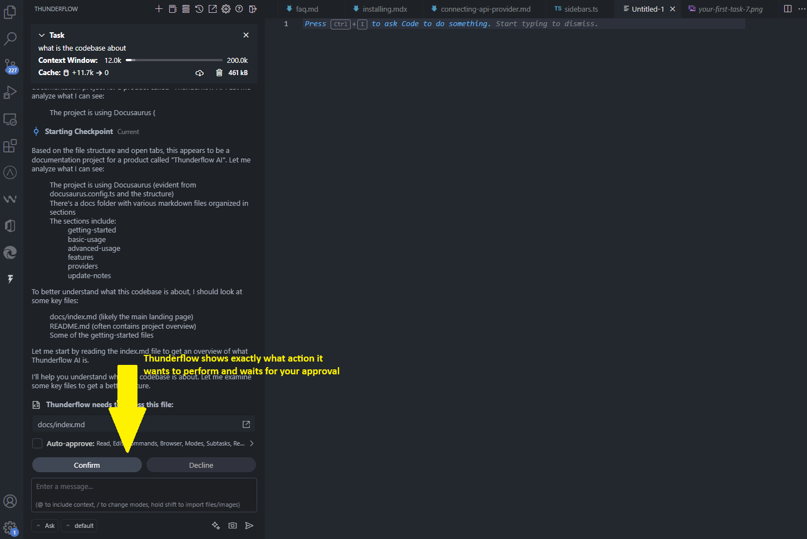Open the Ask mode dropdown

click(44, 525)
